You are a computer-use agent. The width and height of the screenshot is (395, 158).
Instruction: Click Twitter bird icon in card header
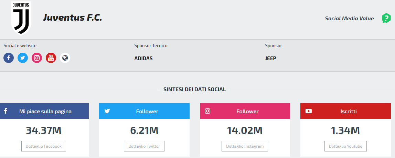point(107,111)
